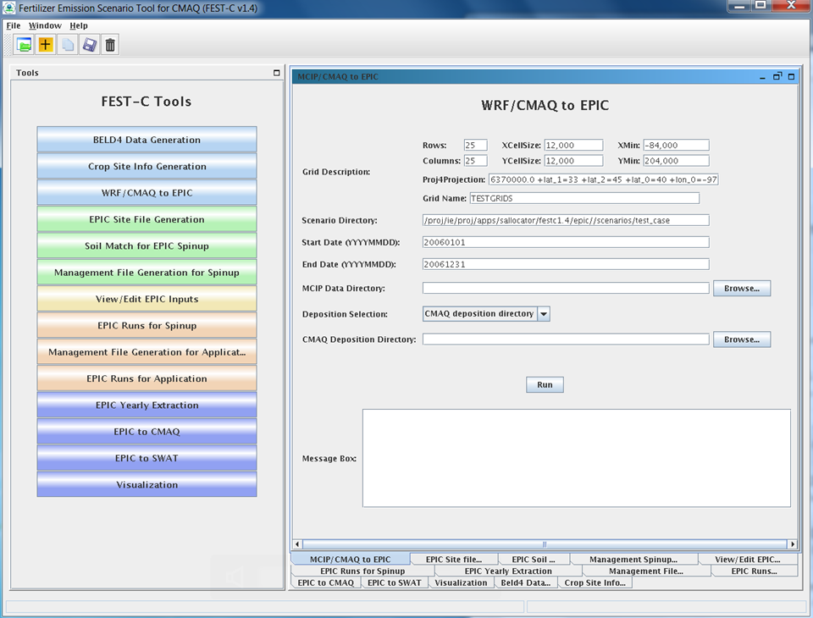Maximize the MCIP/CMAQ to EPIC internal frame

(791, 77)
